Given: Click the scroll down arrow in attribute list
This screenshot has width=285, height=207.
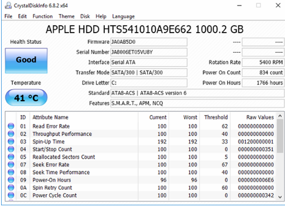Looking at the screenshot, I should pyautogui.click(x=280, y=197).
